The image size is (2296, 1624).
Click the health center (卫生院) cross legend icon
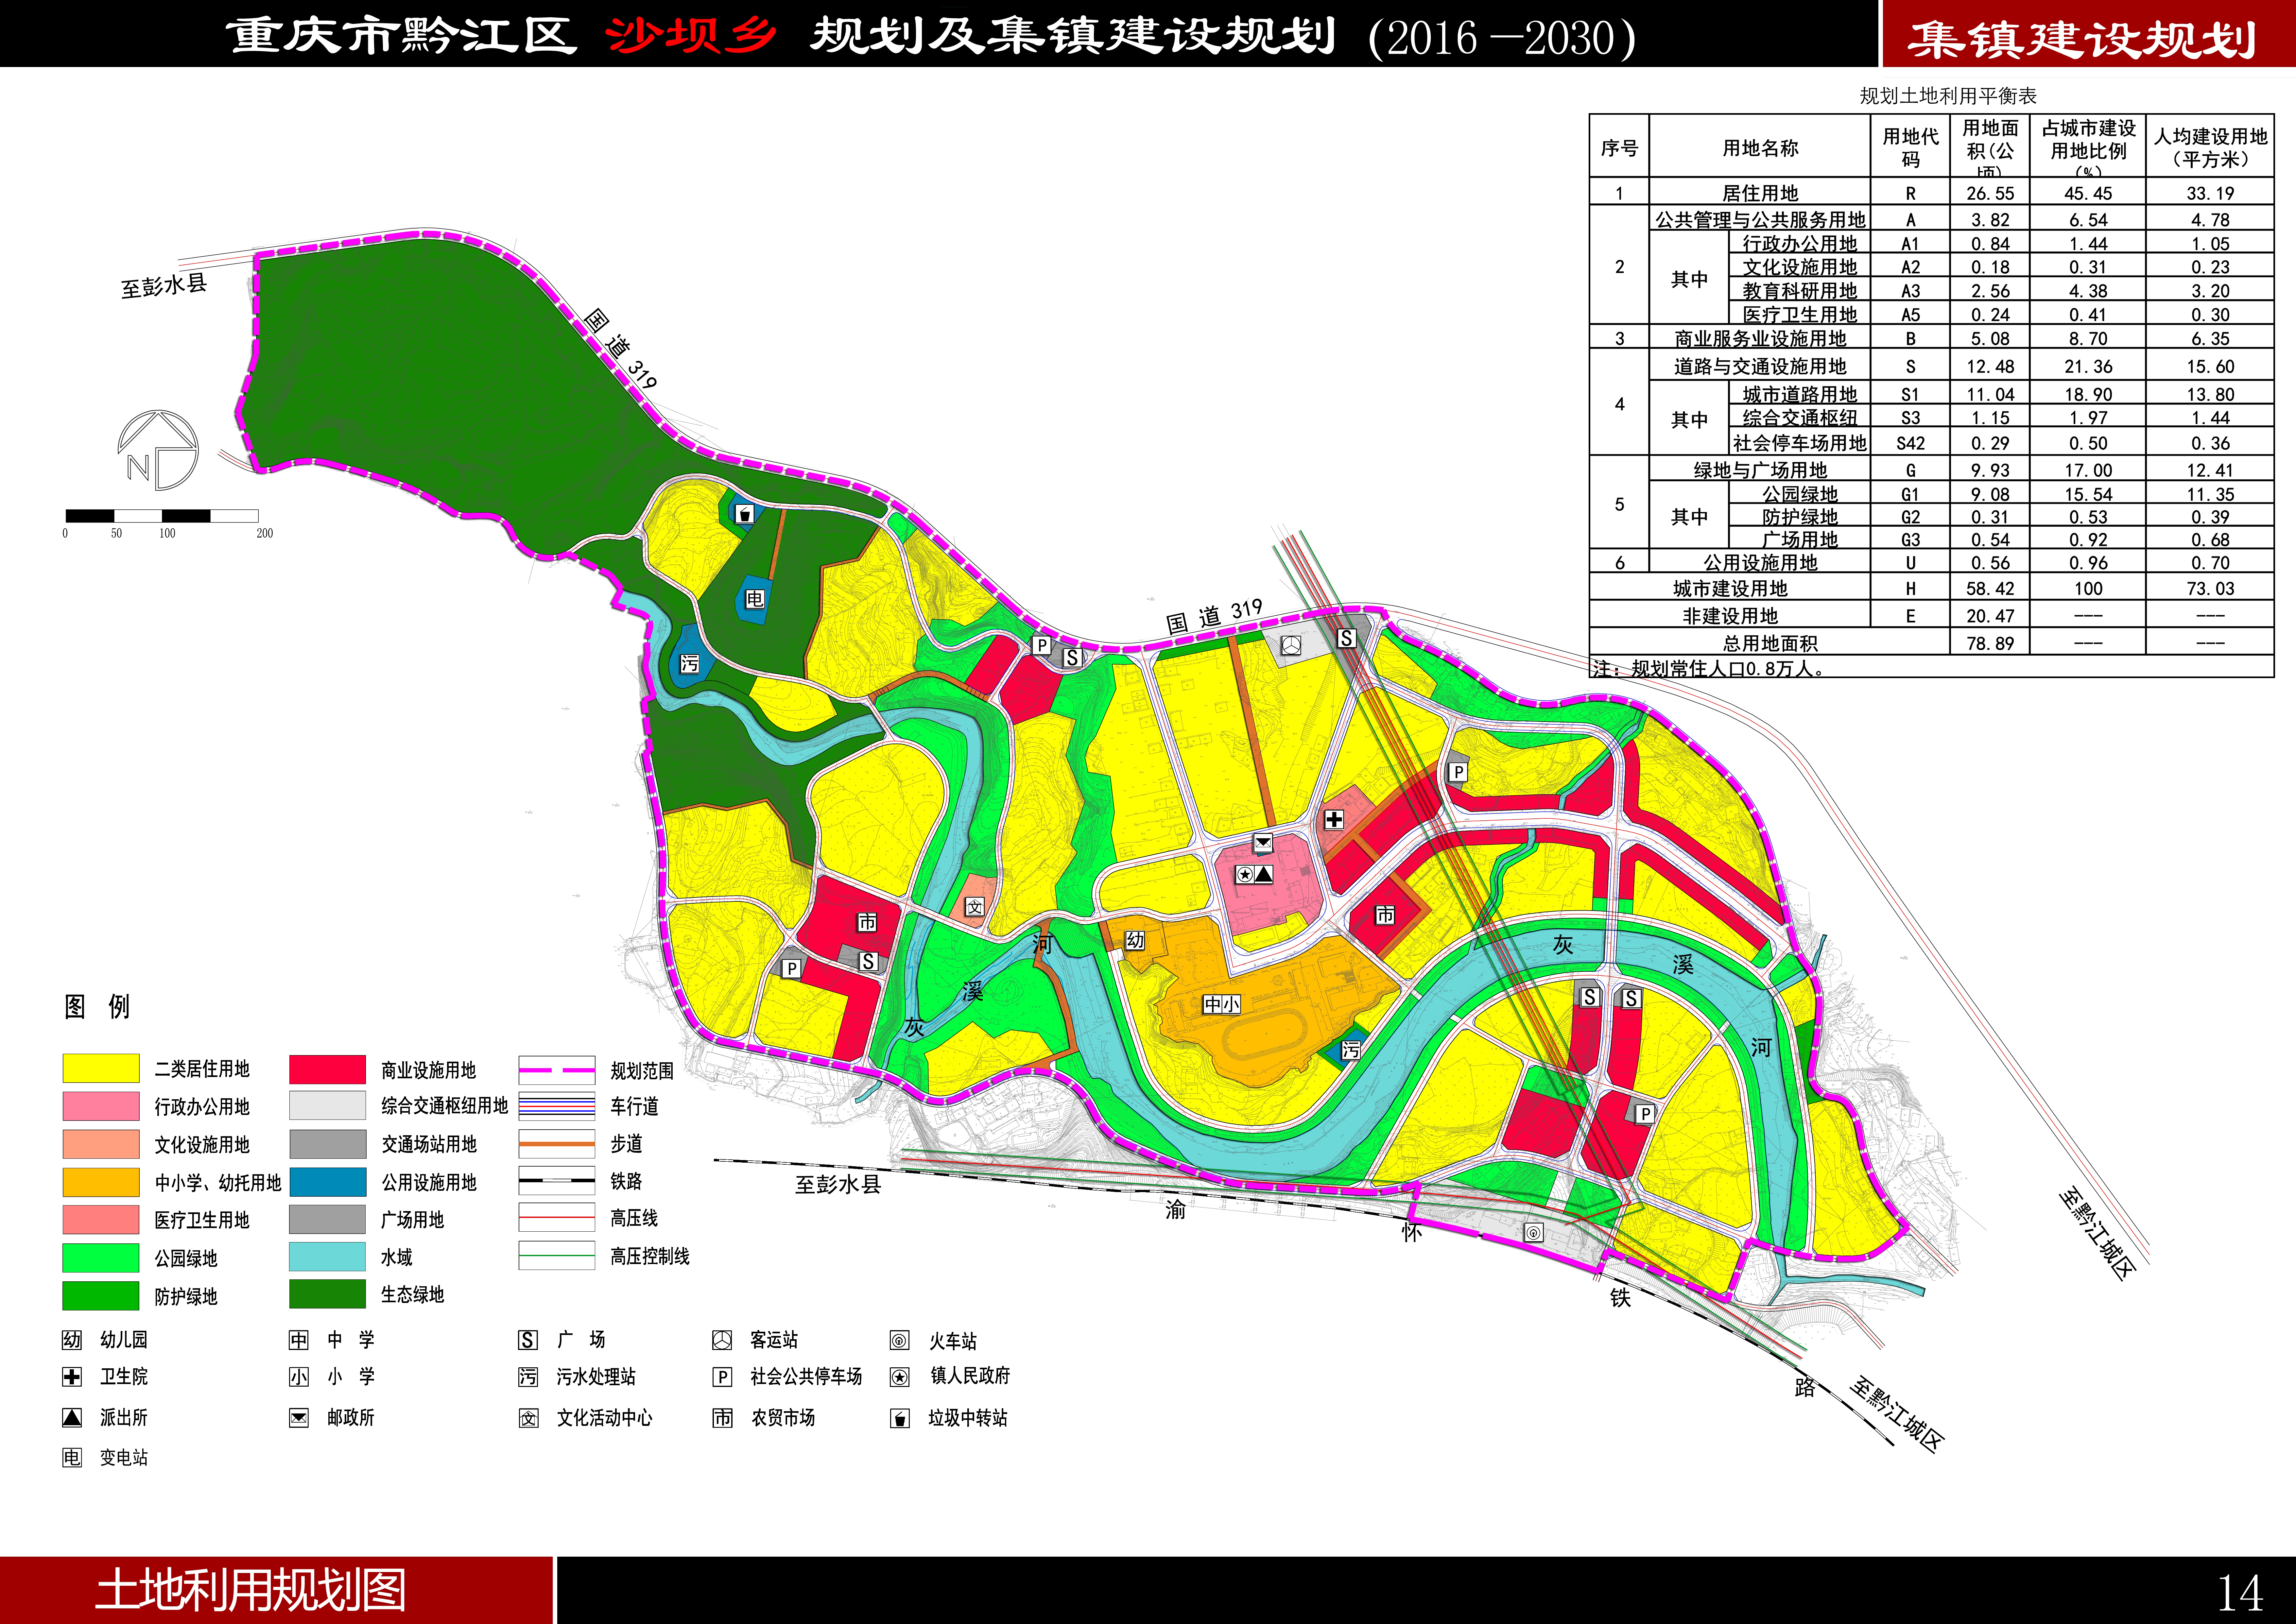(x=72, y=1377)
